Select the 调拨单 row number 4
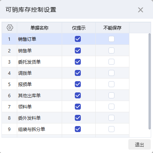153x153 pixels. pos(9,73)
